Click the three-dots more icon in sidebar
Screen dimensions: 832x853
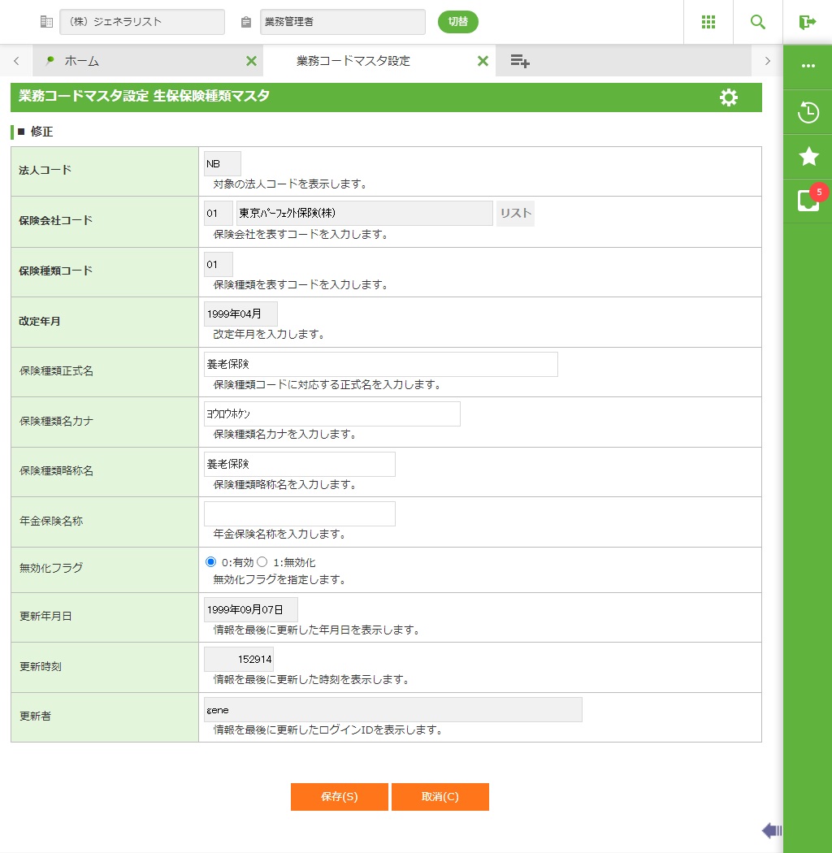pyautogui.click(x=808, y=66)
